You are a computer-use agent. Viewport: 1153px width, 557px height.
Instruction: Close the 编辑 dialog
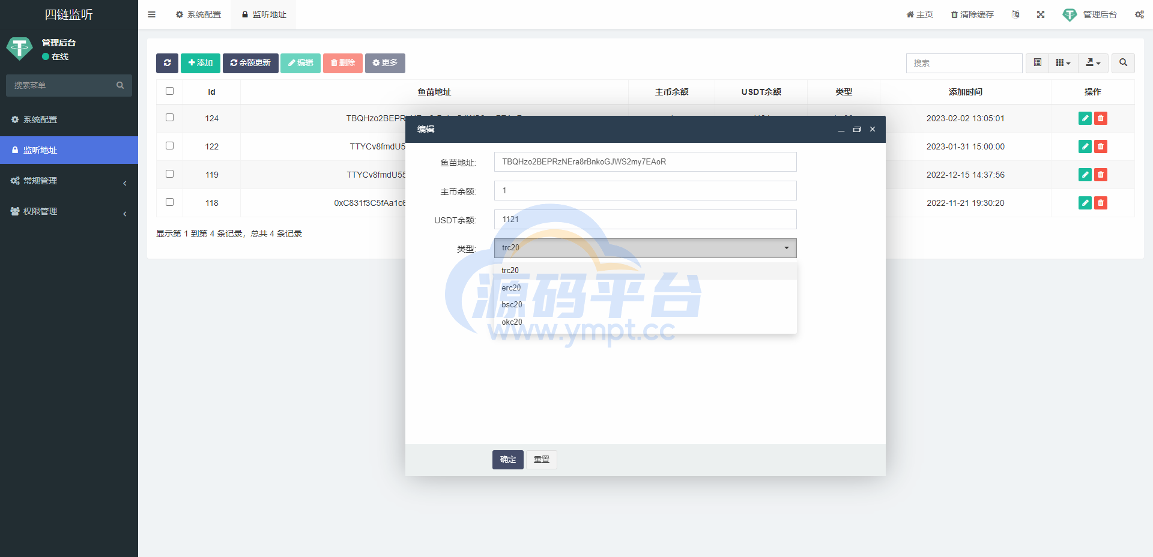coord(873,130)
